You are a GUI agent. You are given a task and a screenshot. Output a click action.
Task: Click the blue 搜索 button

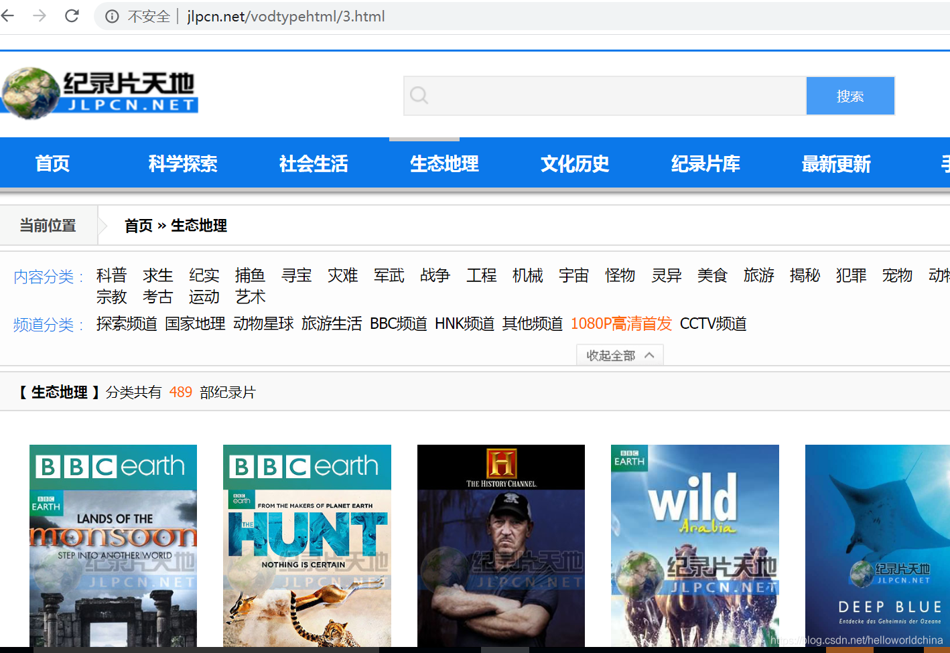click(x=850, y=96)
